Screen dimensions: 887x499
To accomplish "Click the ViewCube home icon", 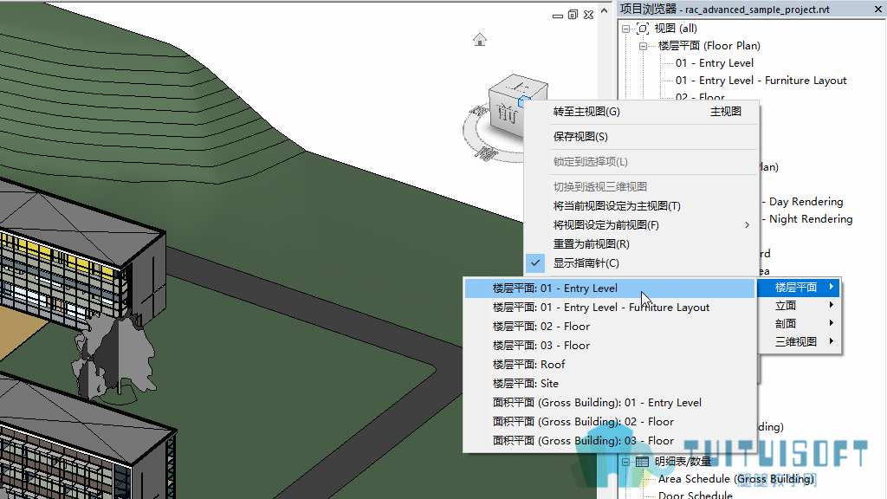I will click(480, 40).
